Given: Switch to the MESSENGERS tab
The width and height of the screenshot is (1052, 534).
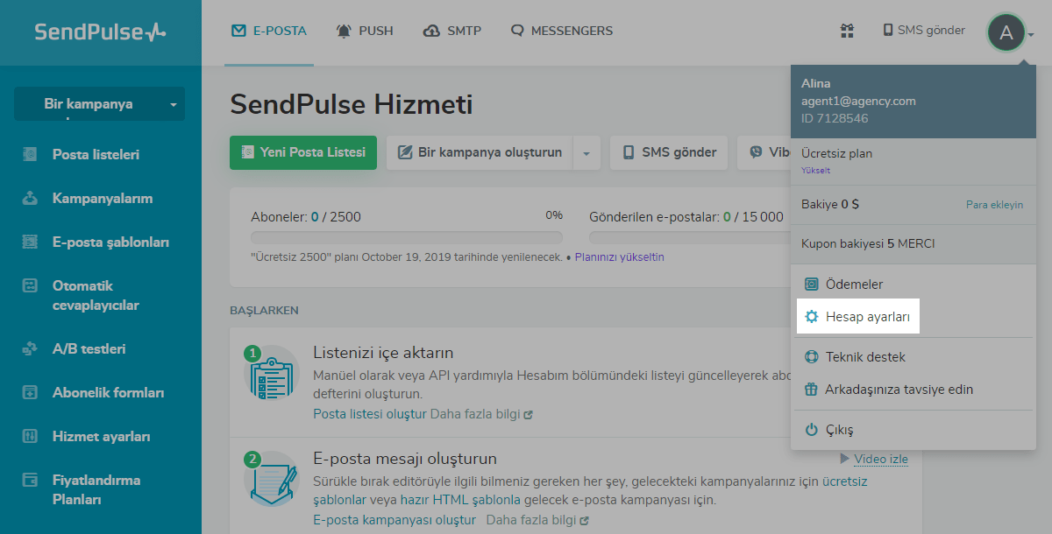Looking at the screenshot, I should 562,31.
